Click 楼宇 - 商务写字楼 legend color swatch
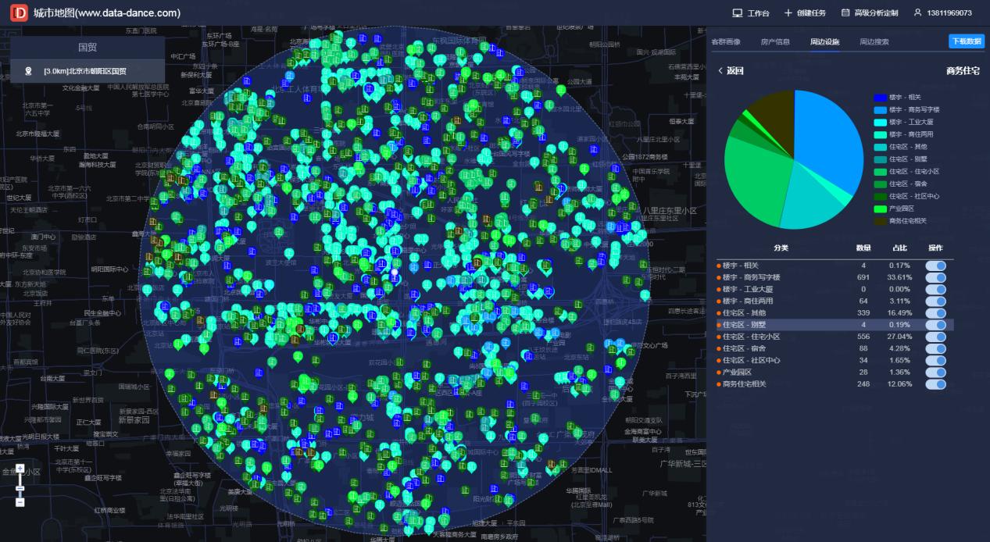990x542 pixels. pyautogui.click(x=880, y=109)
